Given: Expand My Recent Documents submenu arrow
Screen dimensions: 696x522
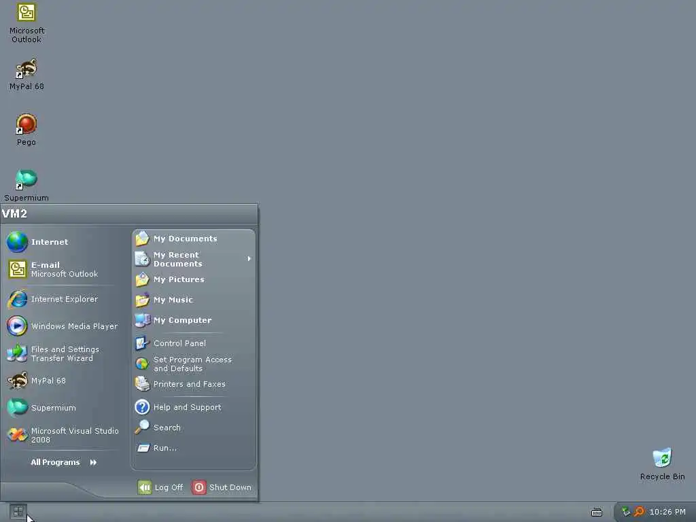Looking at the screenshot, I should [x=249, y=259].
